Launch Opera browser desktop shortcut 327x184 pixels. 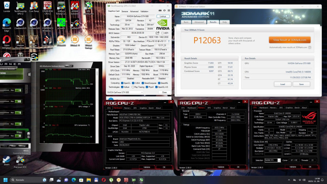click(7, 42)
